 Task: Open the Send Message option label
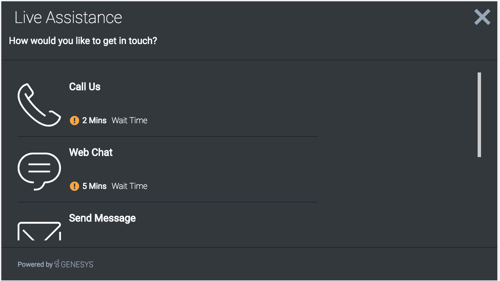[x=102, y=218]
